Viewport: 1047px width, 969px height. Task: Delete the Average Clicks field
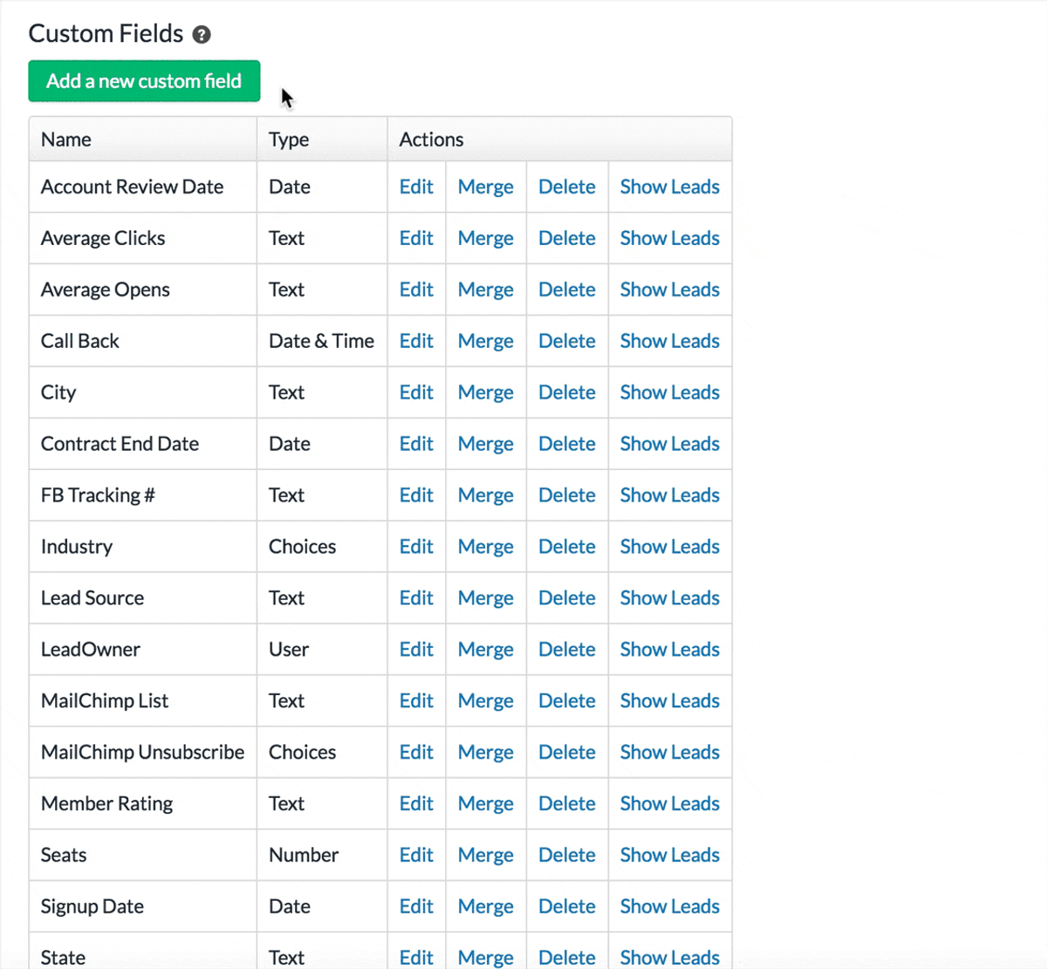click(567, 238)
